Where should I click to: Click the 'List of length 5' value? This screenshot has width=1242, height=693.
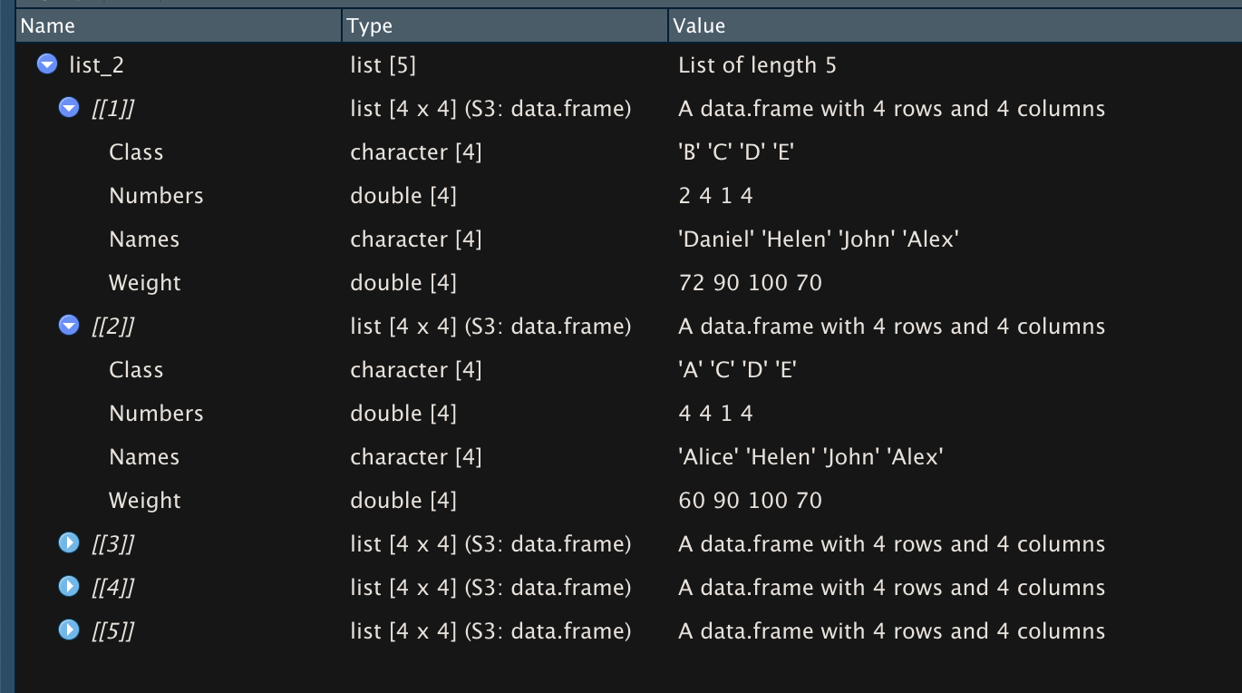(x=757, y=65)
